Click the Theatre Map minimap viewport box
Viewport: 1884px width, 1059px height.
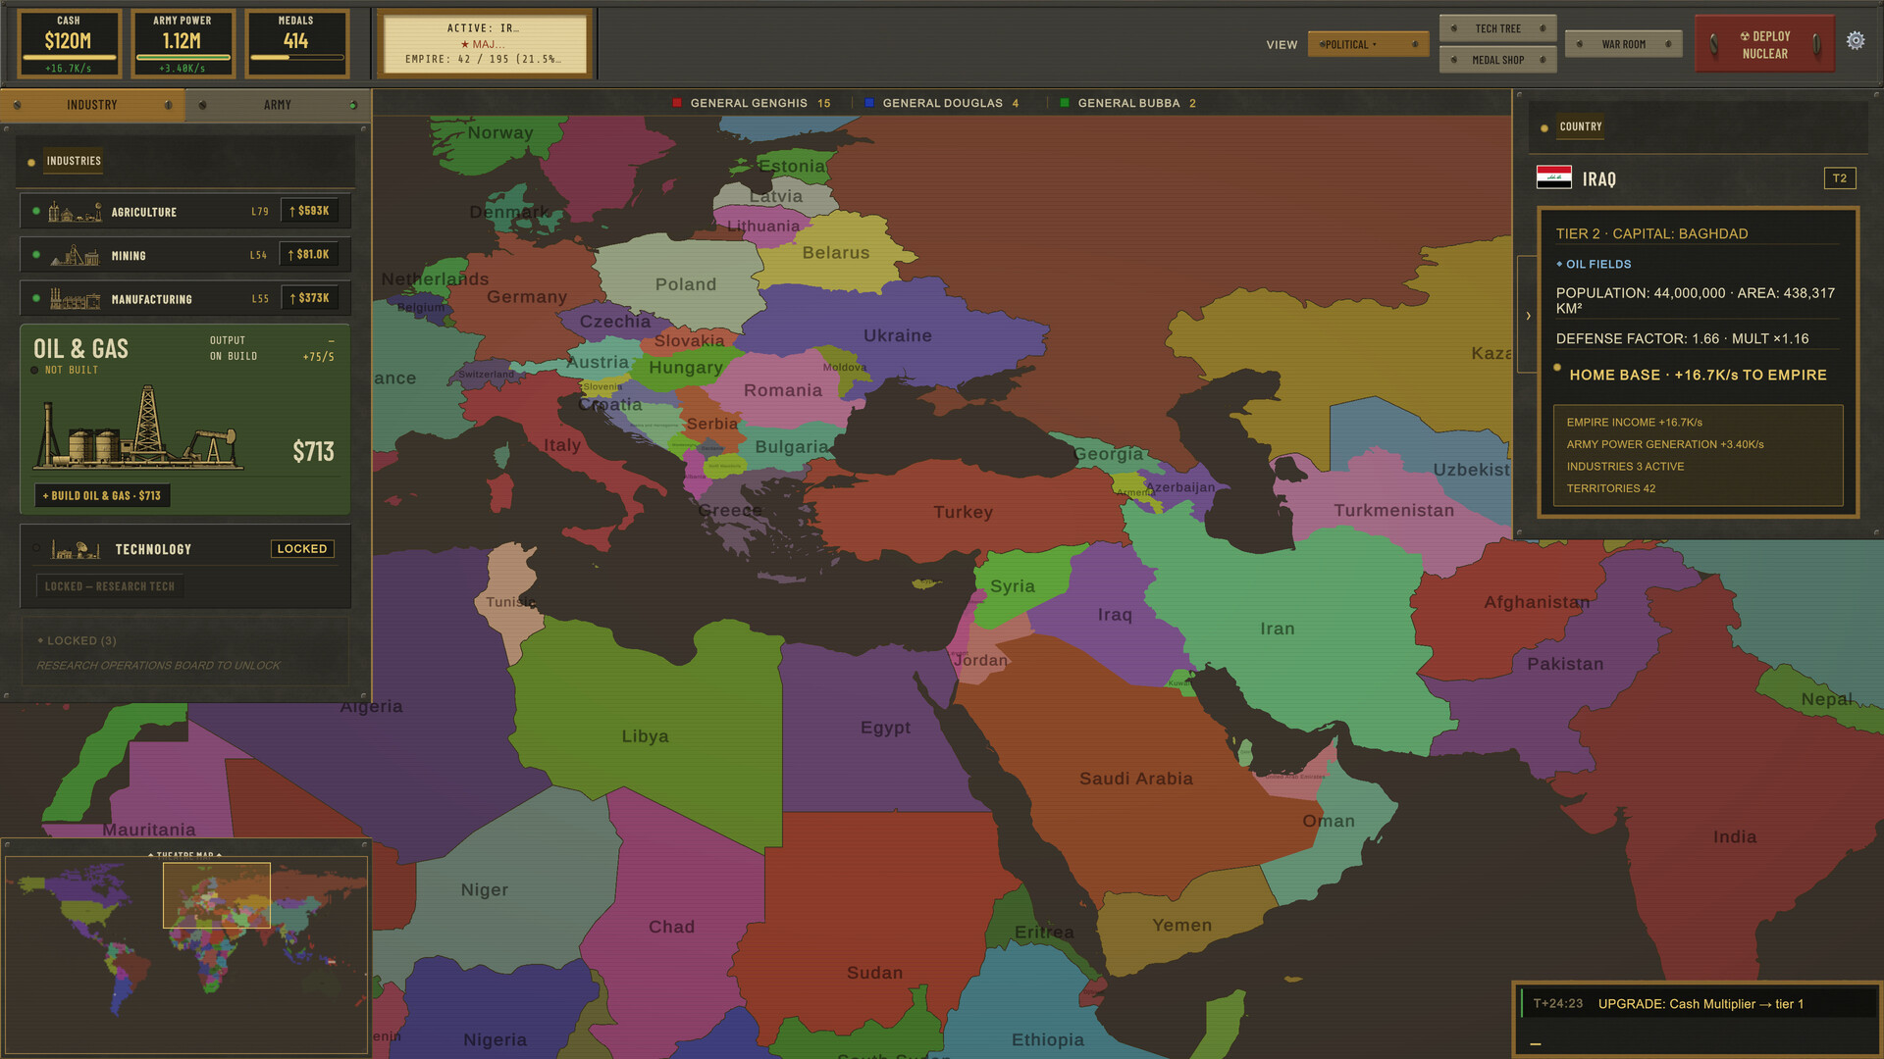[216, 895]
